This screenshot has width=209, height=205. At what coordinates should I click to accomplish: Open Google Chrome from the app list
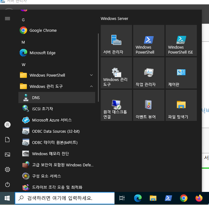pos(57,30)
